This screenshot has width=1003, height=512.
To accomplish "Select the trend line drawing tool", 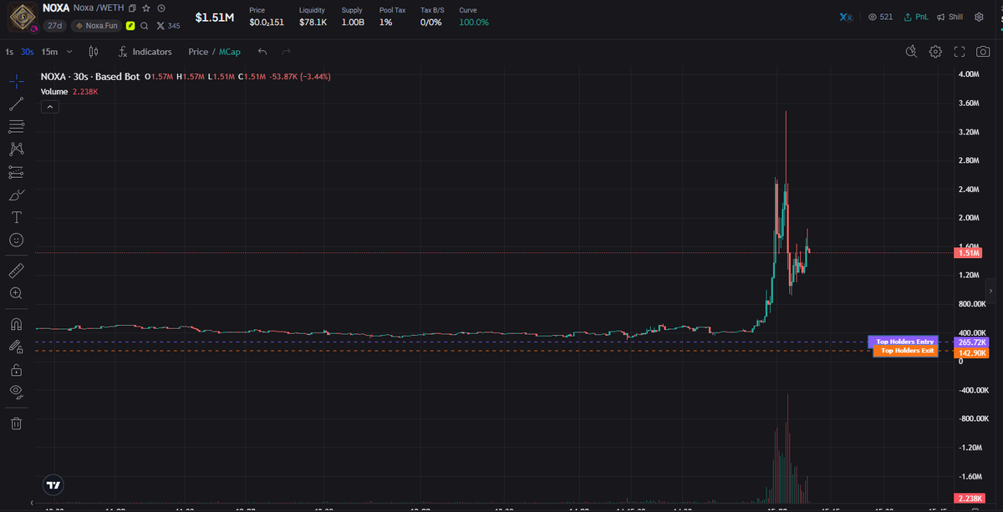I will 16,104.
